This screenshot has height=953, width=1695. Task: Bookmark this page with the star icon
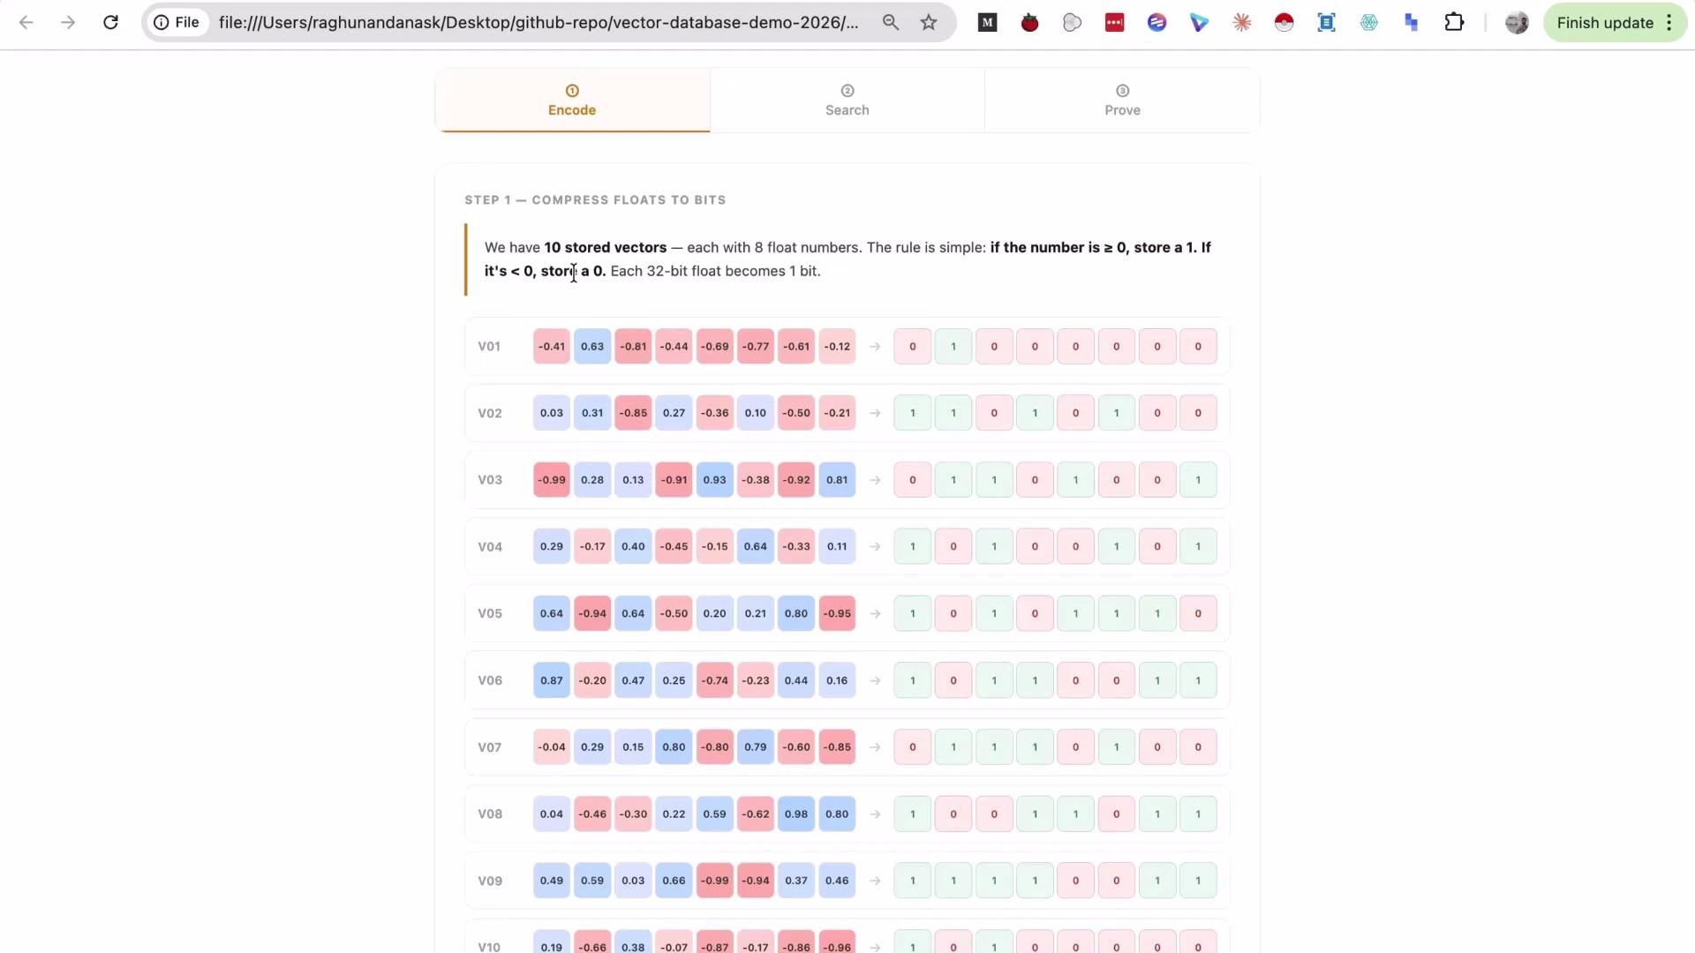tap(929, 23)
